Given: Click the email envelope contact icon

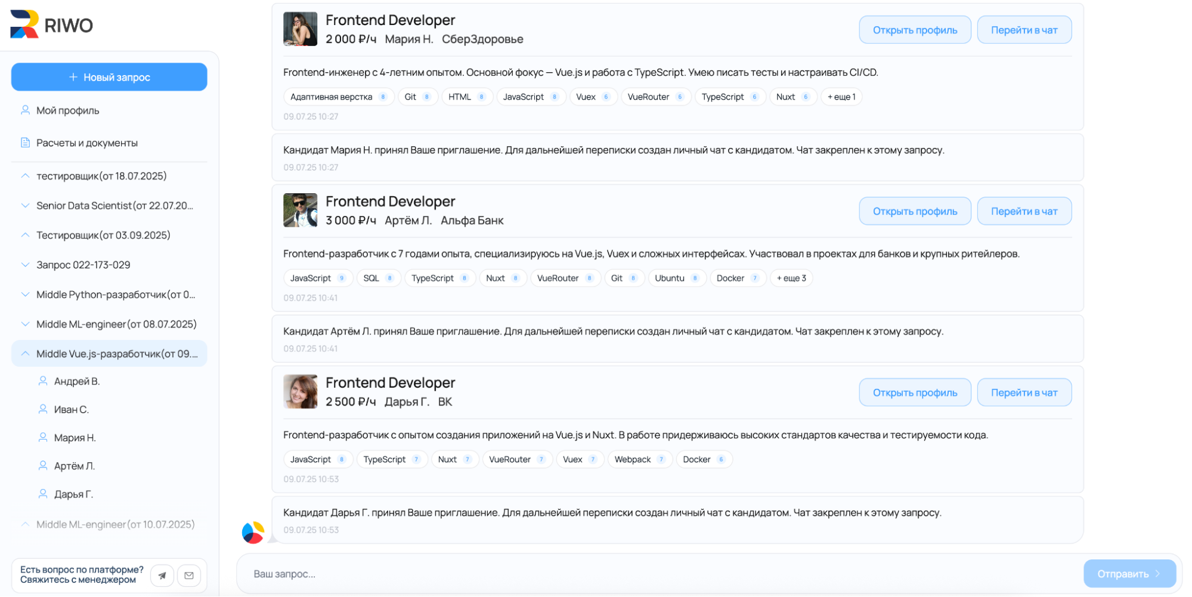Looking at the screenshot, I should coord(189,576).
